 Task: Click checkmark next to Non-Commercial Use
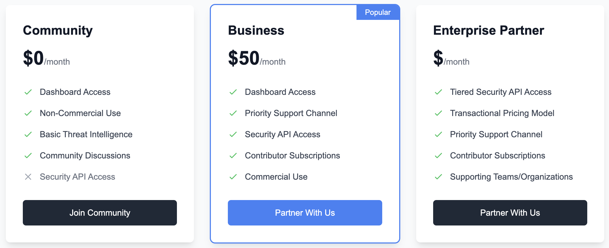click(x=28, y=113)
